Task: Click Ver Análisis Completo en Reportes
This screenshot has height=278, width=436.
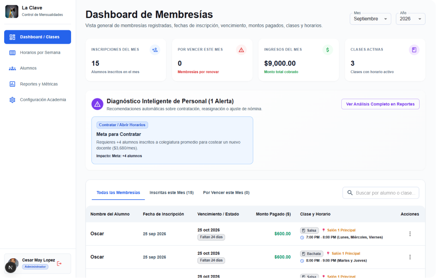Action: 380,104
